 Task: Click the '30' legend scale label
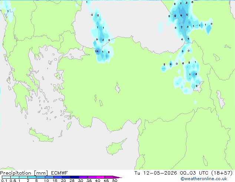[80, 181]
